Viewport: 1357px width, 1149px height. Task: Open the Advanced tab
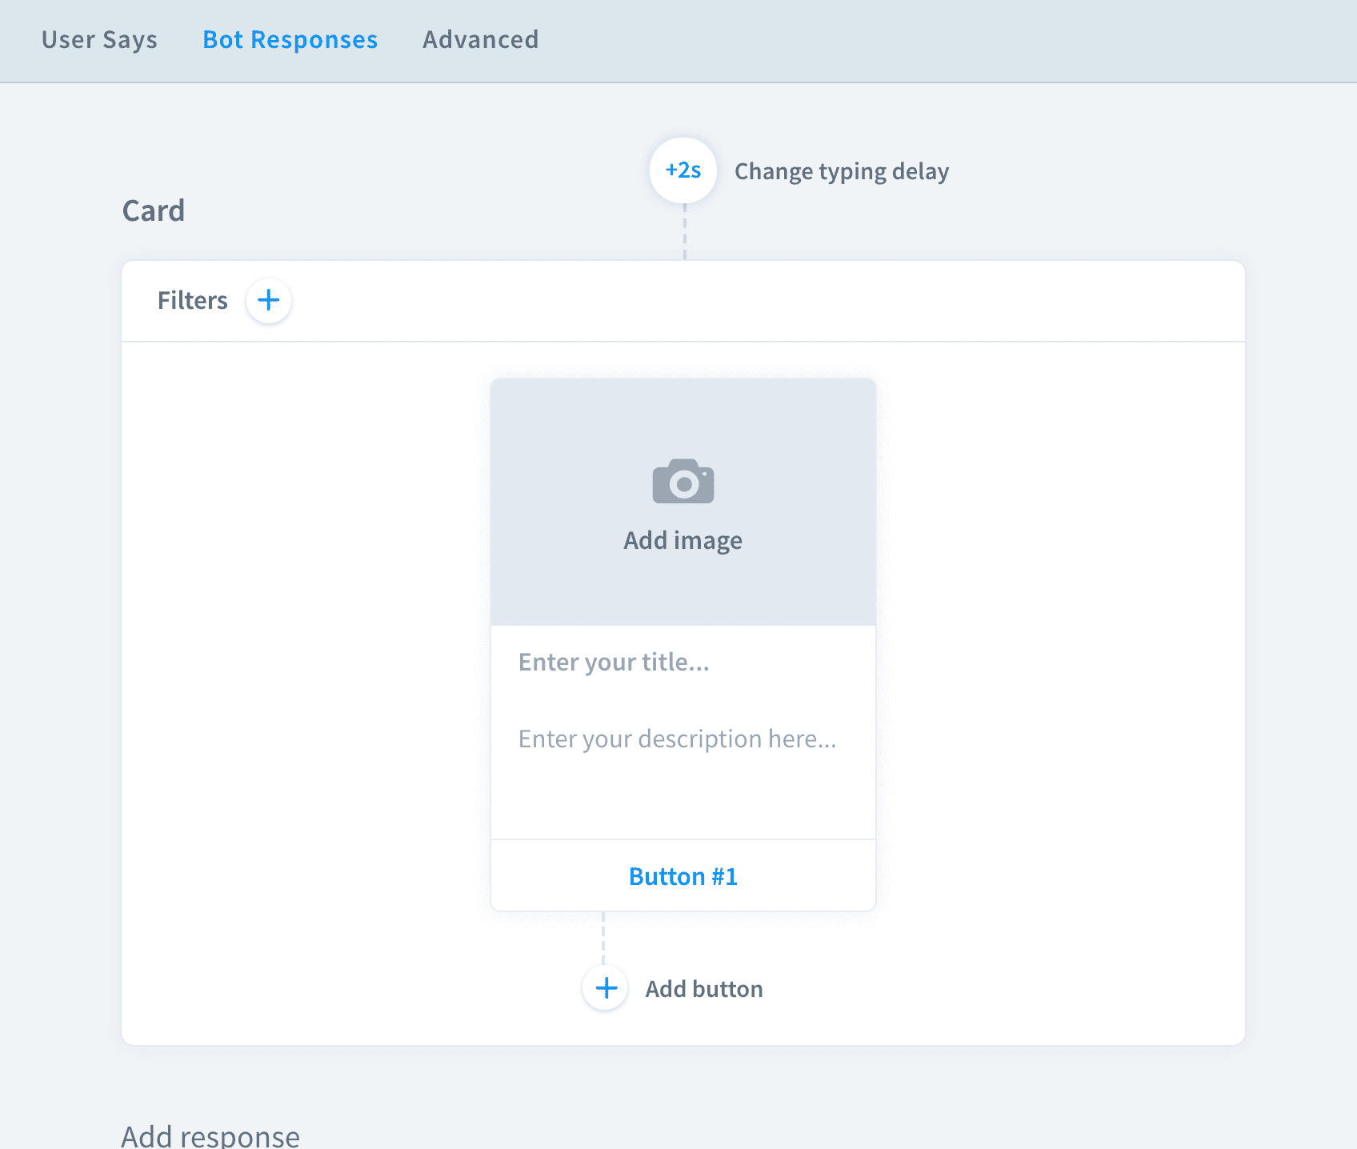[x=480, y=40]
